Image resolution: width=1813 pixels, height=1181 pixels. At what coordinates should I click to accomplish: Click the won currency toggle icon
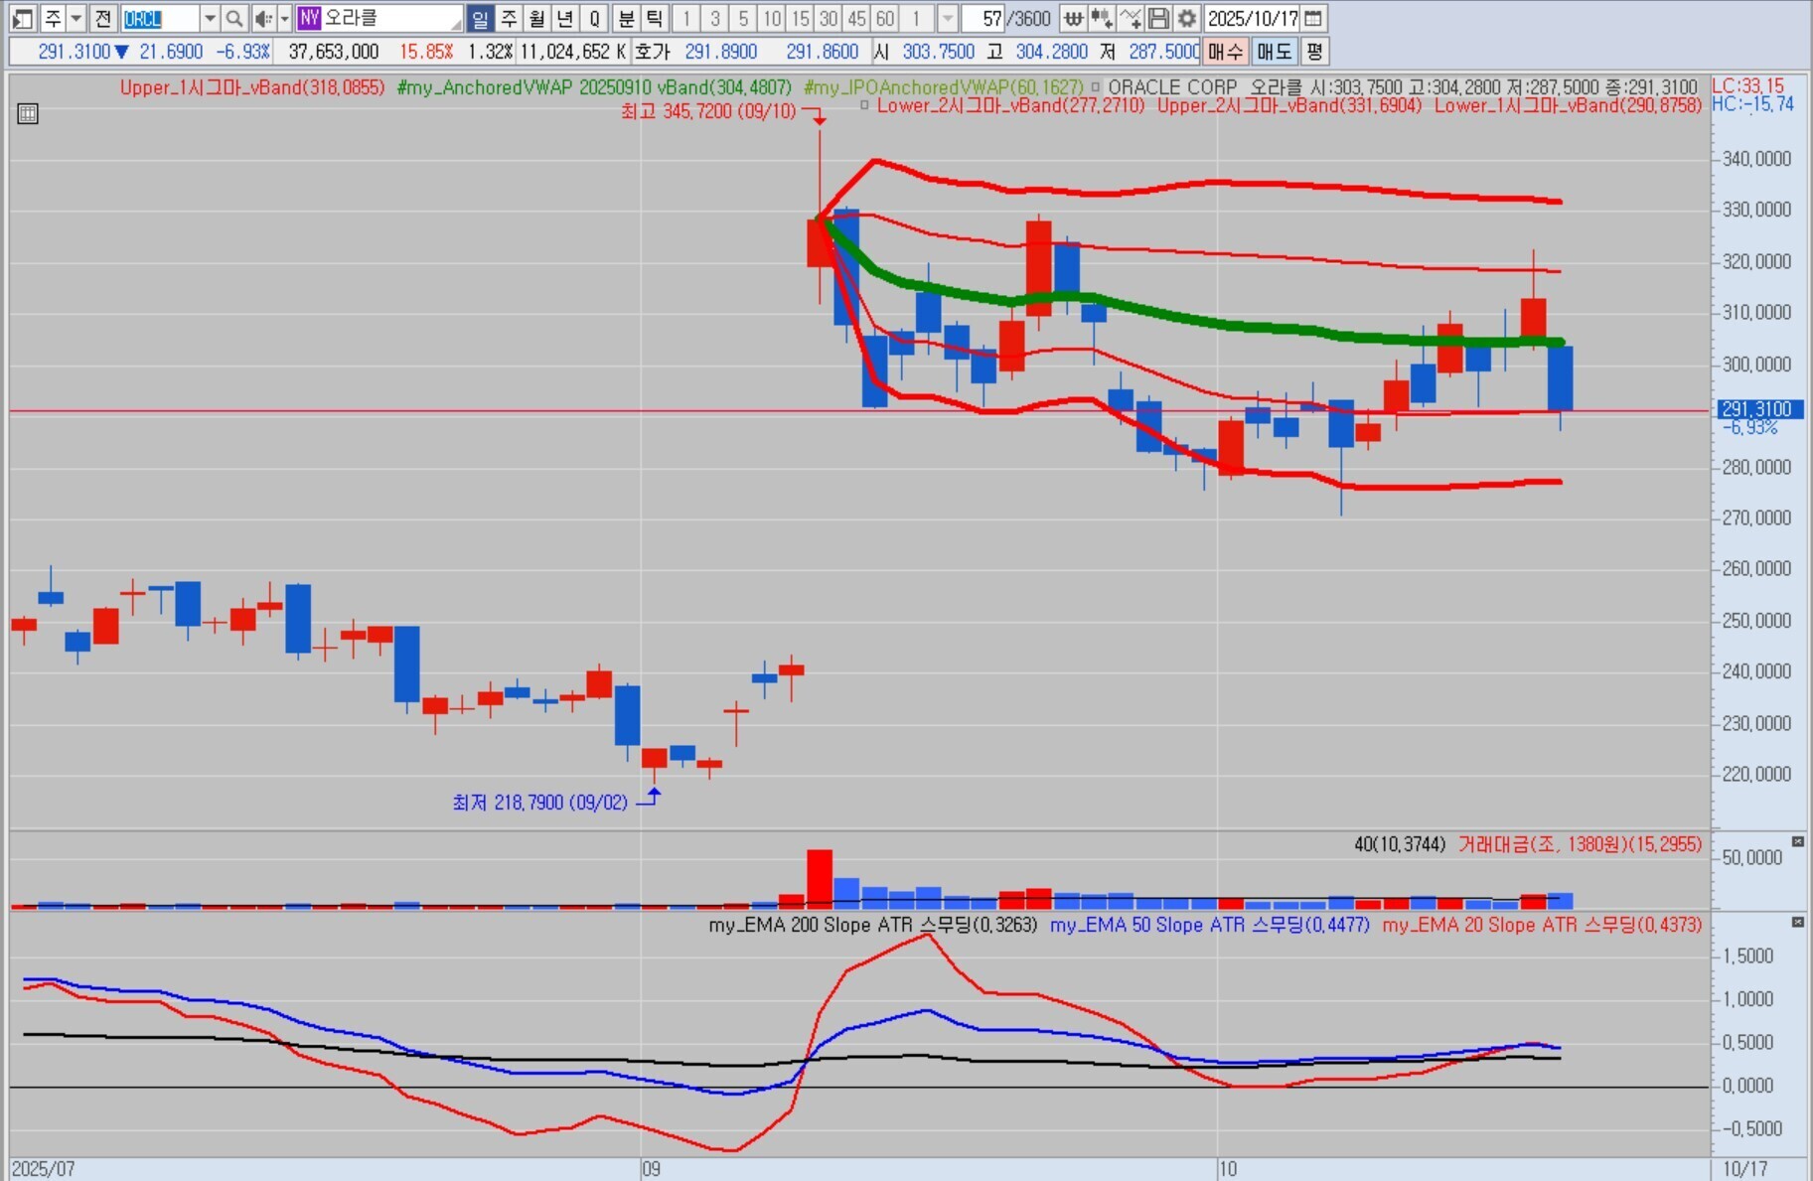1073,18
